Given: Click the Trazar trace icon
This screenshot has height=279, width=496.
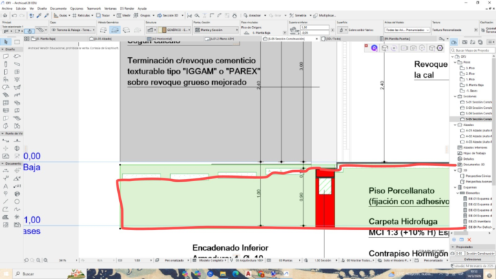Looking at the screenshot, I should pos(98,14).
